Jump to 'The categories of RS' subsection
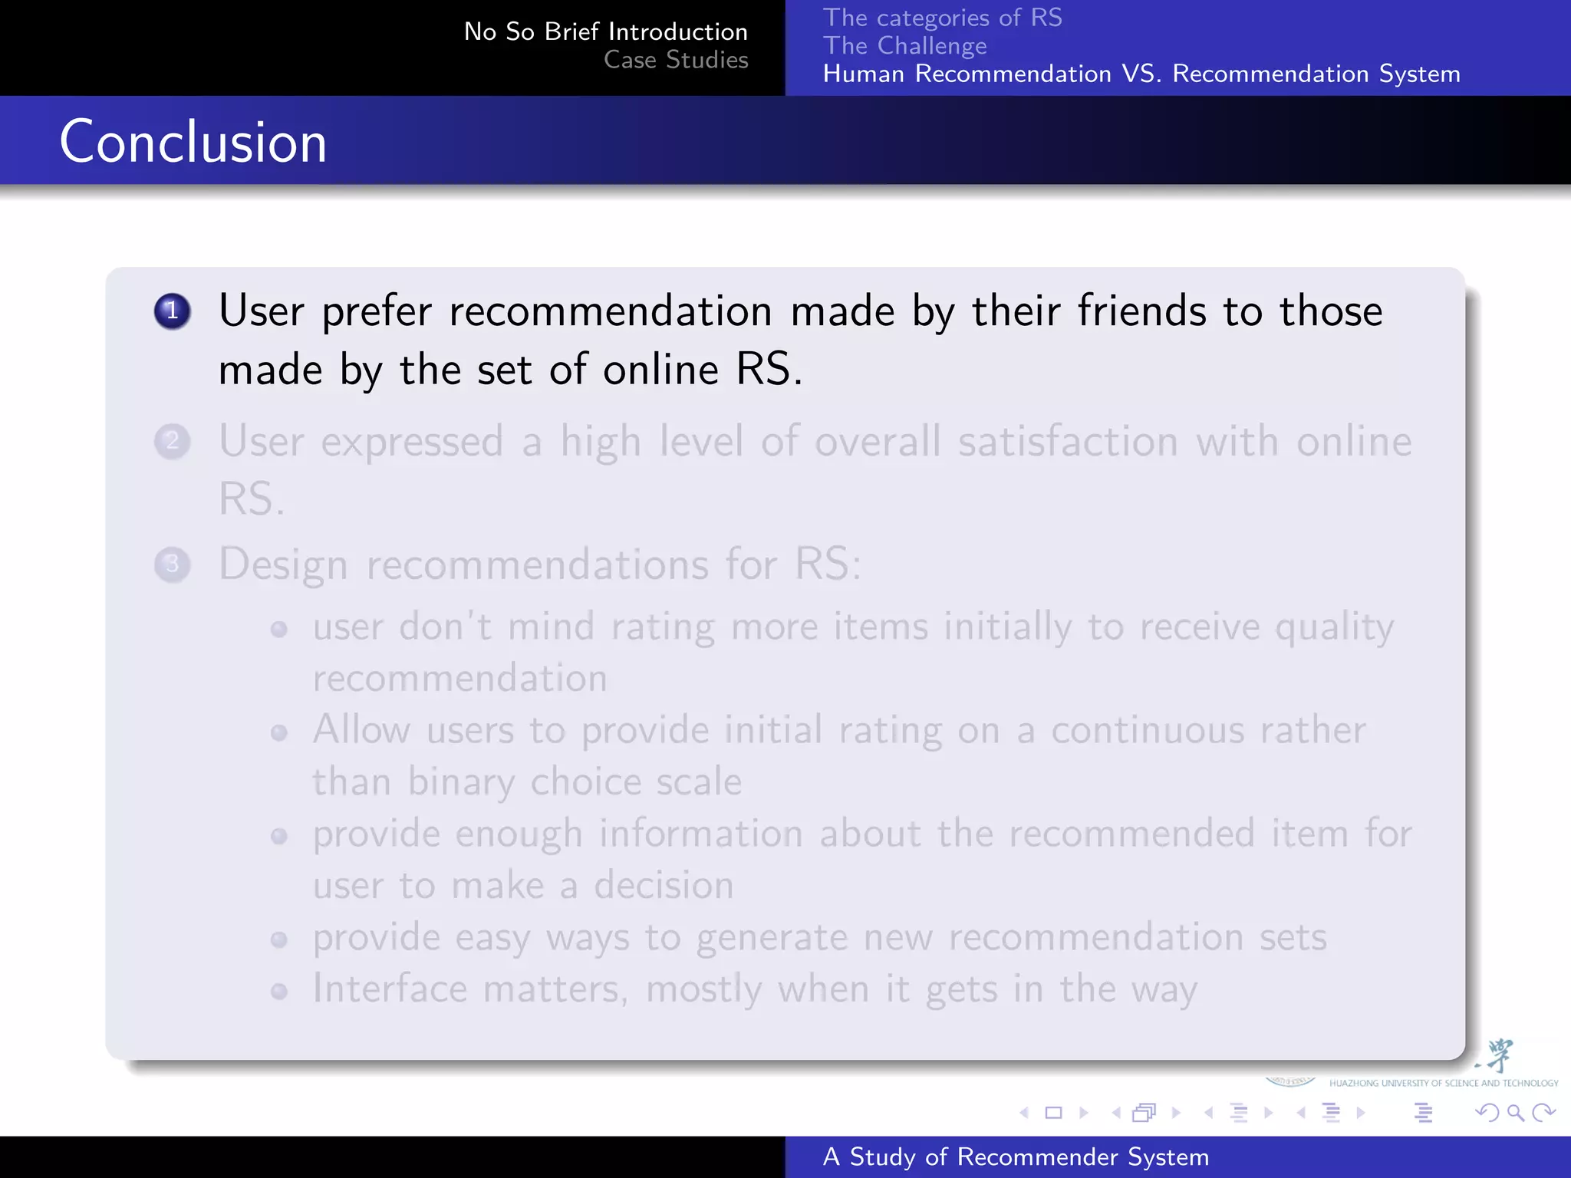Image resolution: width=1571 pixels, height=1178 pixels. coord(943,17)
